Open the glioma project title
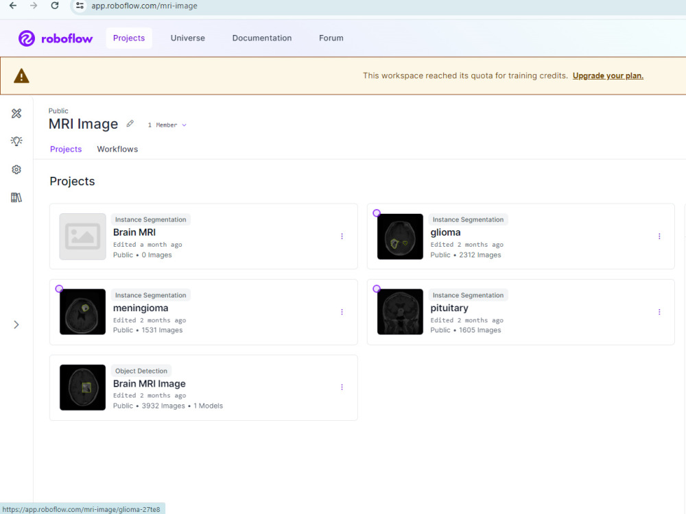 click(445, 232)
